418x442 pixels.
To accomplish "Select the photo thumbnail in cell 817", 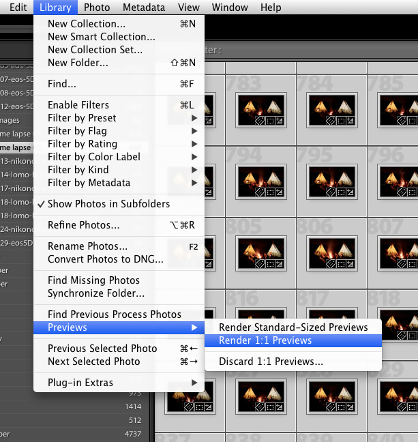I will point(332,314).
